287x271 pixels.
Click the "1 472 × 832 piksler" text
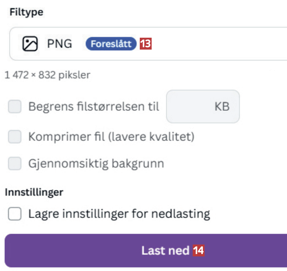pyautogui.click(x=47, y=75)
